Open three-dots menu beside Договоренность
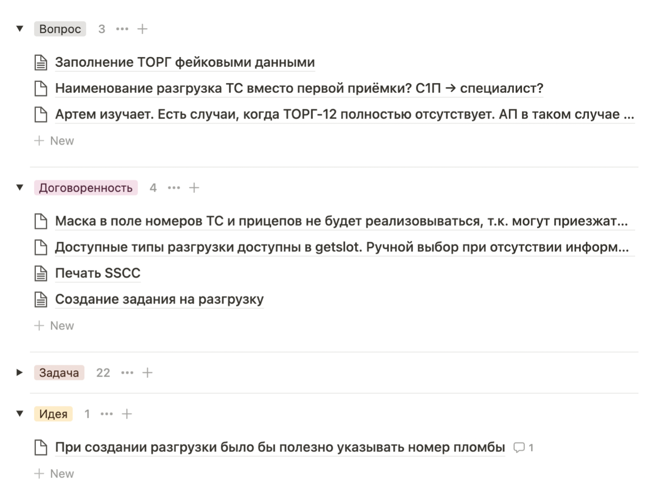 174,188
